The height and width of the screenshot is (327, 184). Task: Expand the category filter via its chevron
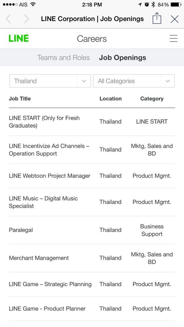pos(167,81)
